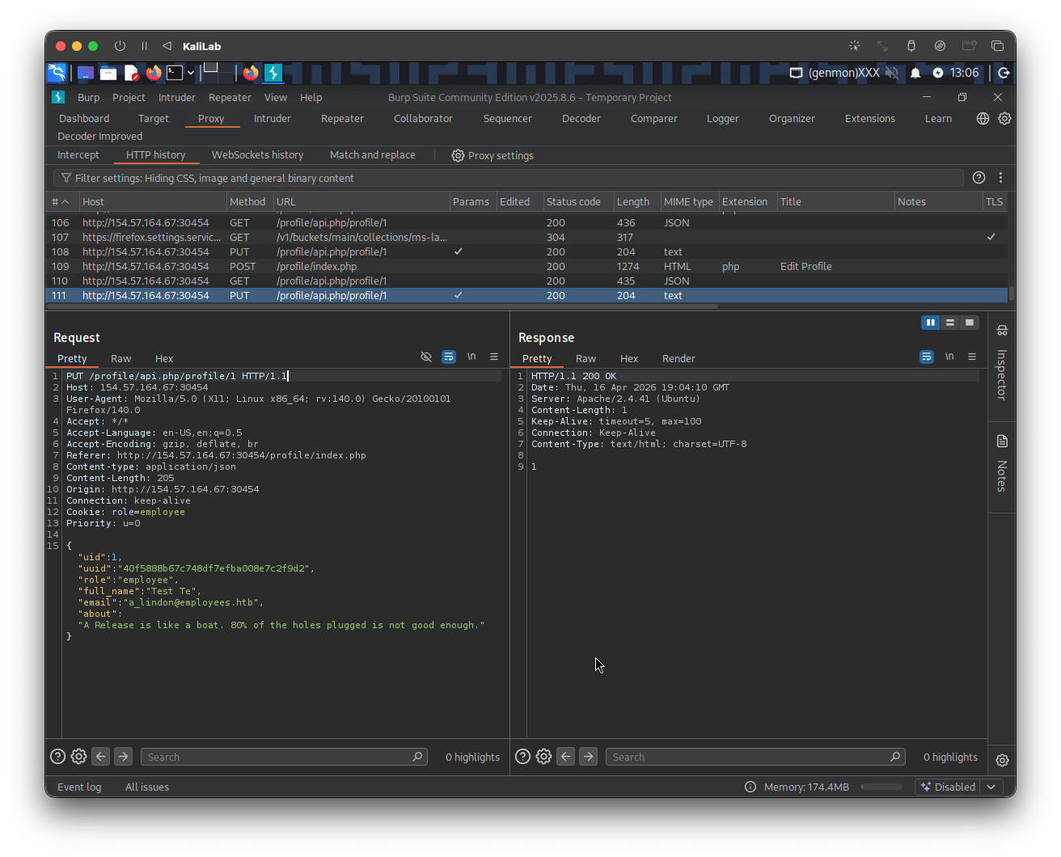Image resolution: width=1061 pixels, height=857 pixels.
Task: Select history row 107 firefox.settings request
Action: click(x=526, y=237)
